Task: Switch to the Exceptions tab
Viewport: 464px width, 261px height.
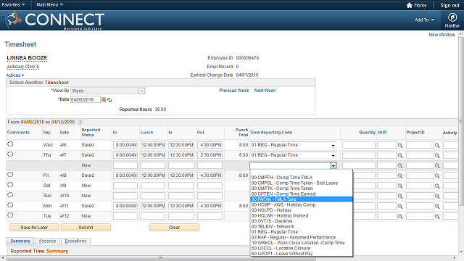Action: (x=75, y=241)
